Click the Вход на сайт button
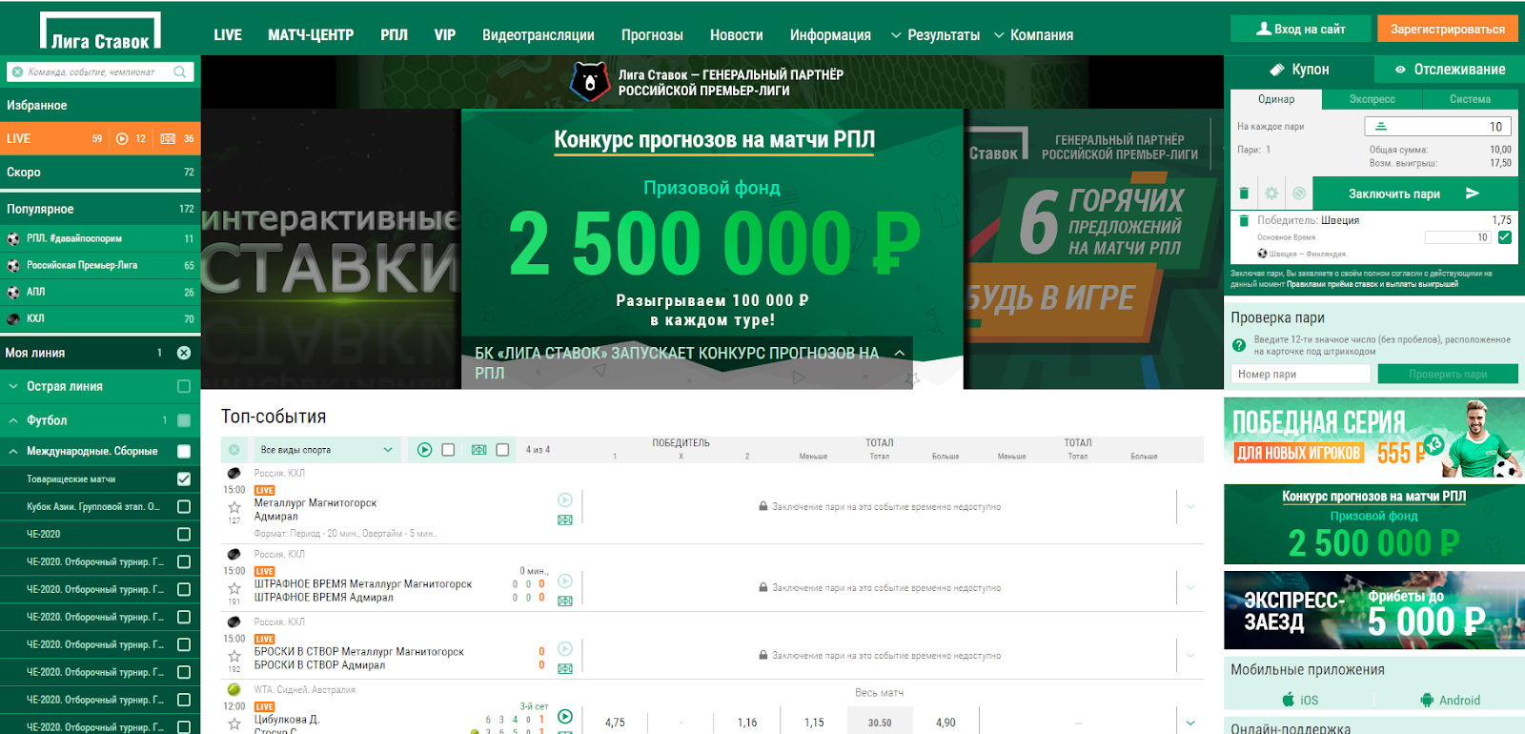 coord(1300,29)
